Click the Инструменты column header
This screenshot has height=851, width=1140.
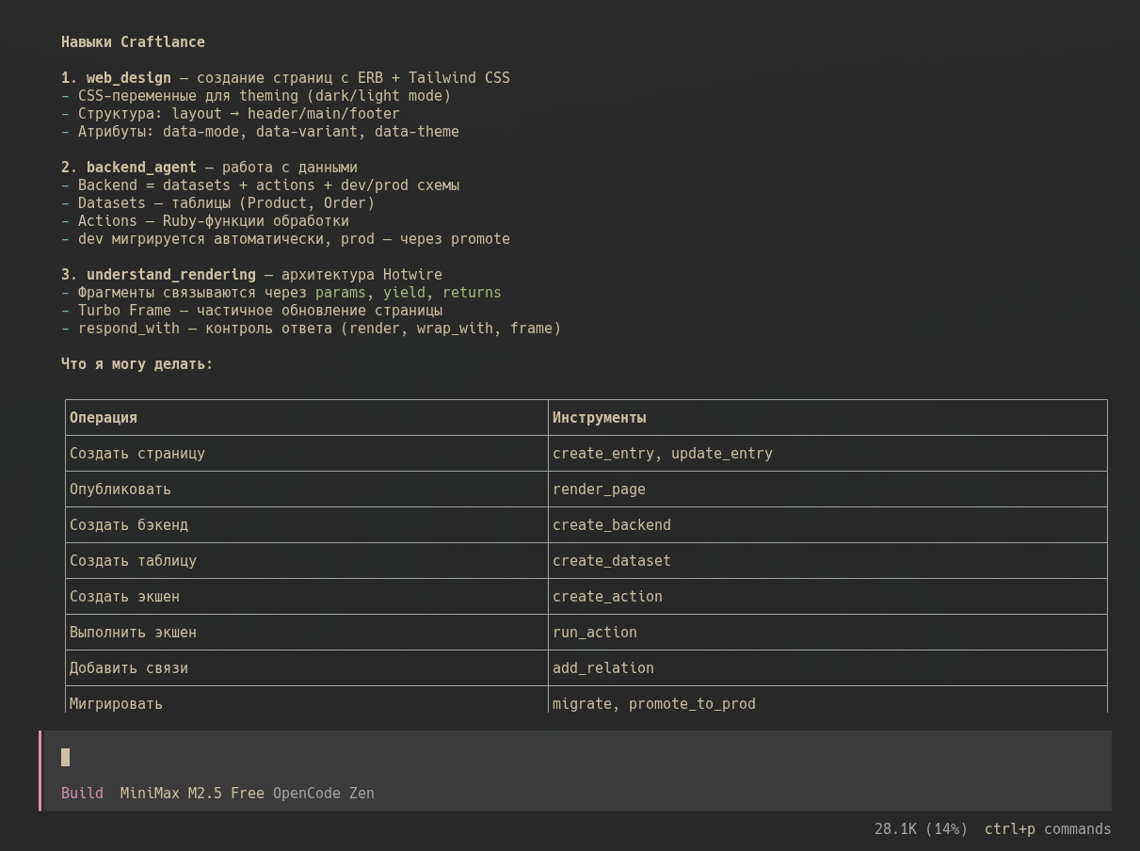coord(599,418)
